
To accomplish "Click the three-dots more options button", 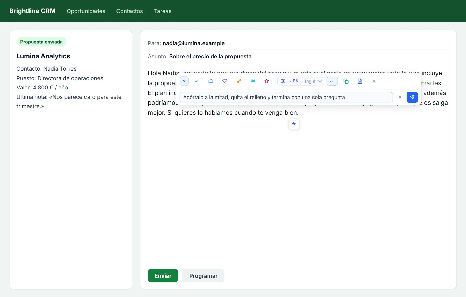I will pyautogui.click(x=332, y=81).
